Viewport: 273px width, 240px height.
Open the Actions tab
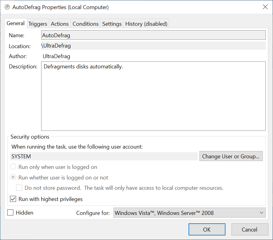(x=60, y=24)
